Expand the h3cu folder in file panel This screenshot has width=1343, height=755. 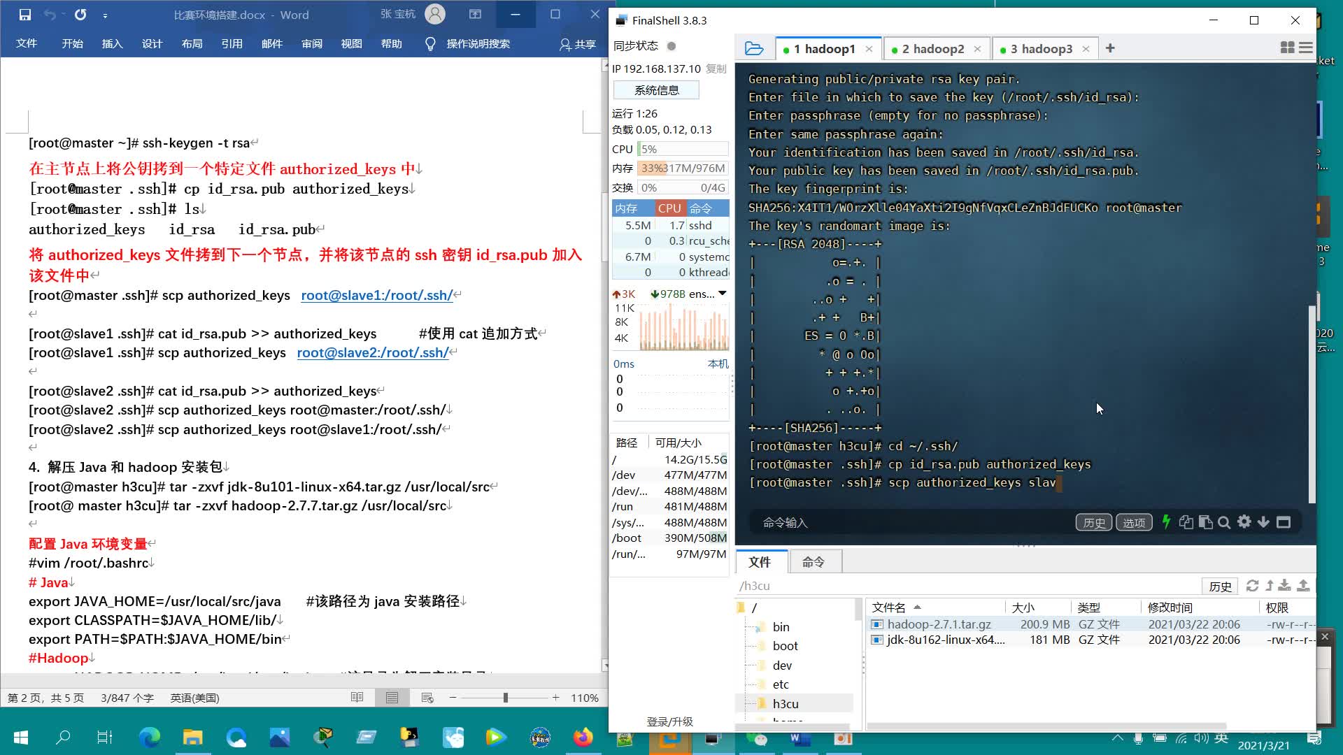click(745, 703)
